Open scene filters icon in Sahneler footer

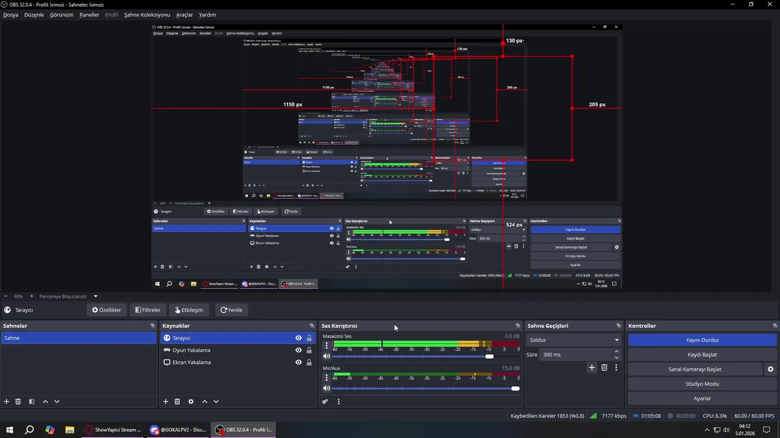coord(32,401)
